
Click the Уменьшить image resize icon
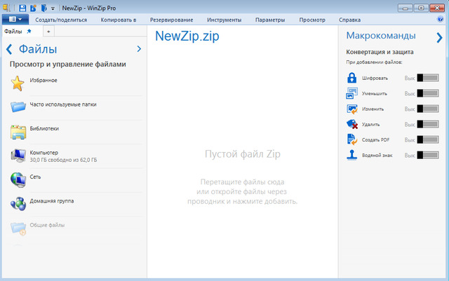click(352, 93)
